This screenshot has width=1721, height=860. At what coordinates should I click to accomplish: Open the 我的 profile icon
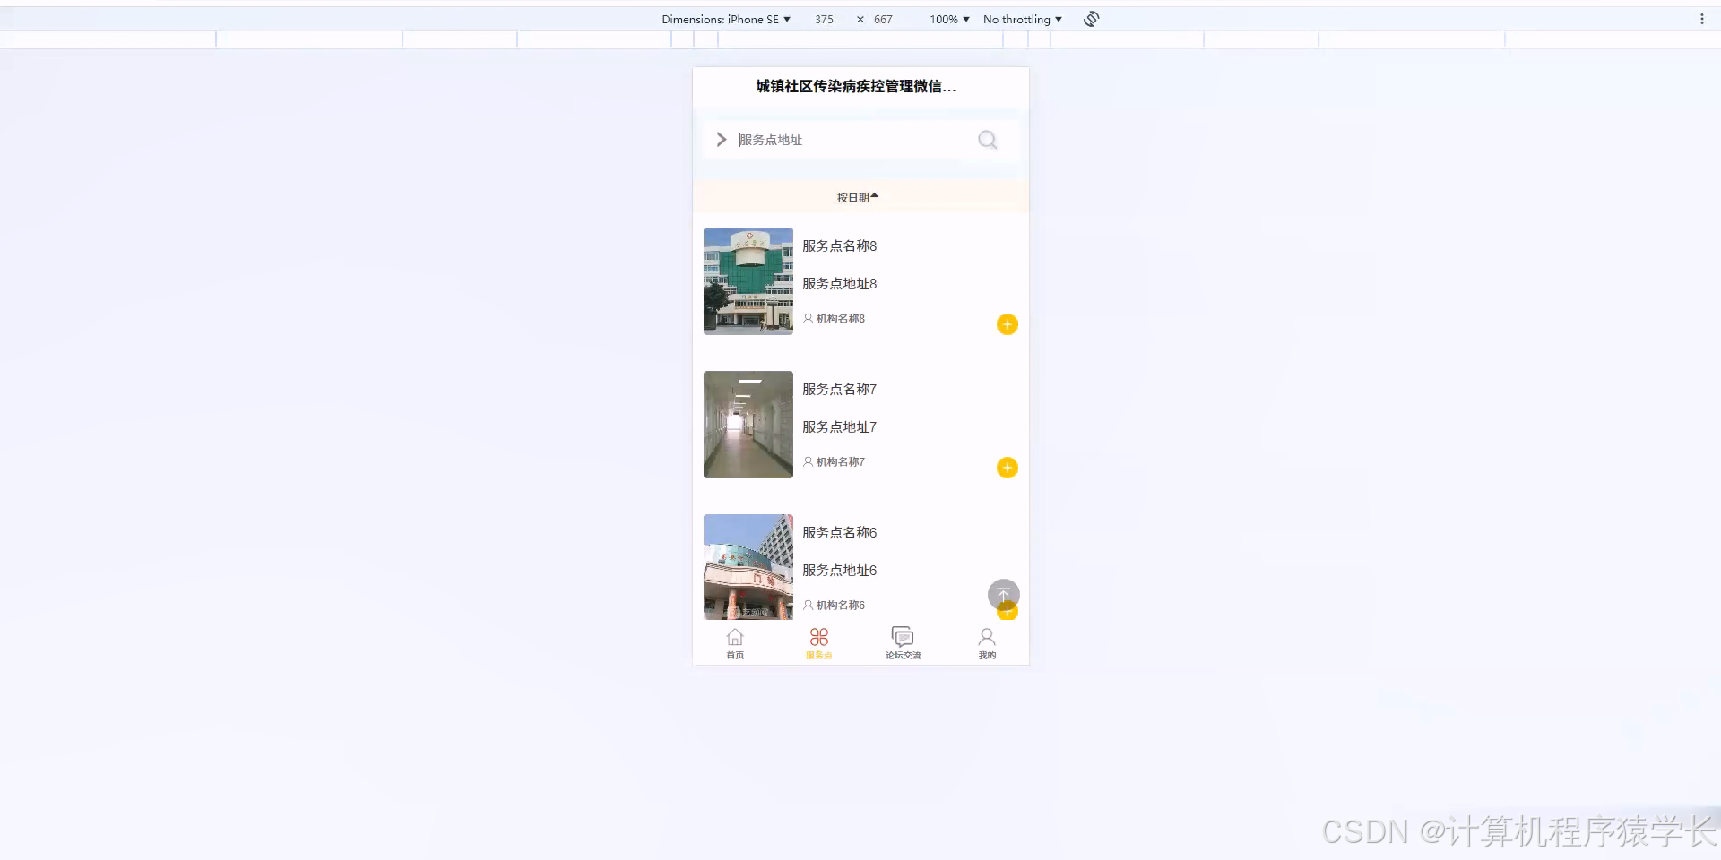click(986, 637)
